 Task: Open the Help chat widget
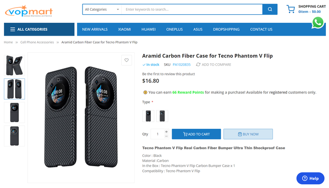(x=310, y=178)
